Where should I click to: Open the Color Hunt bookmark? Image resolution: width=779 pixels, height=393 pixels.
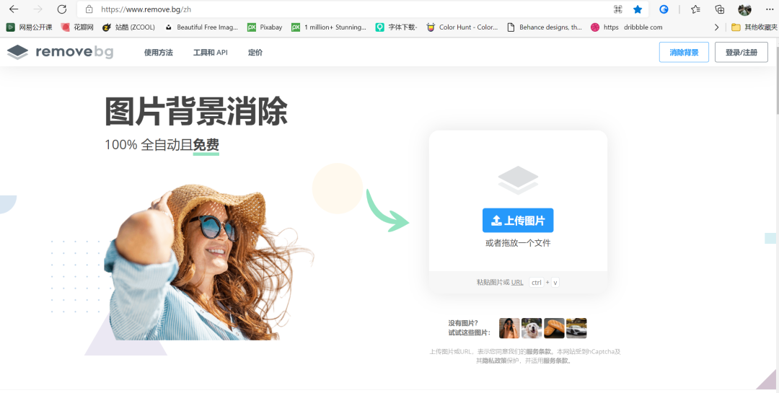pos(462,27)
